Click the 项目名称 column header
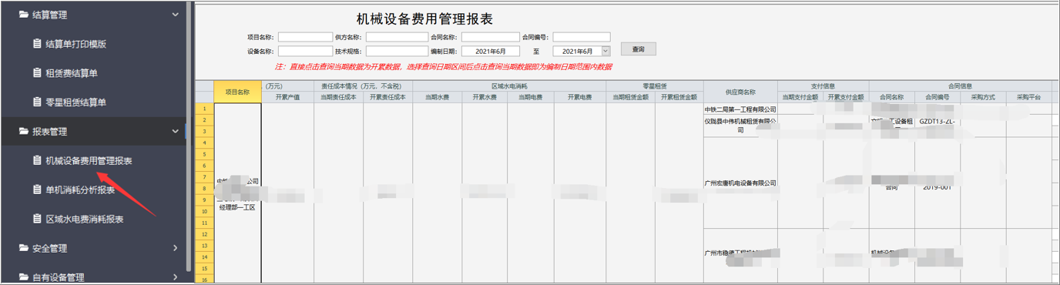 click(237, 92)
